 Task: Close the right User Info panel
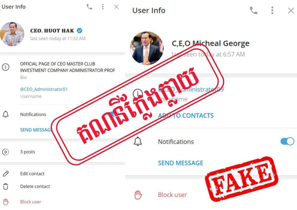(x=291, y=10)
